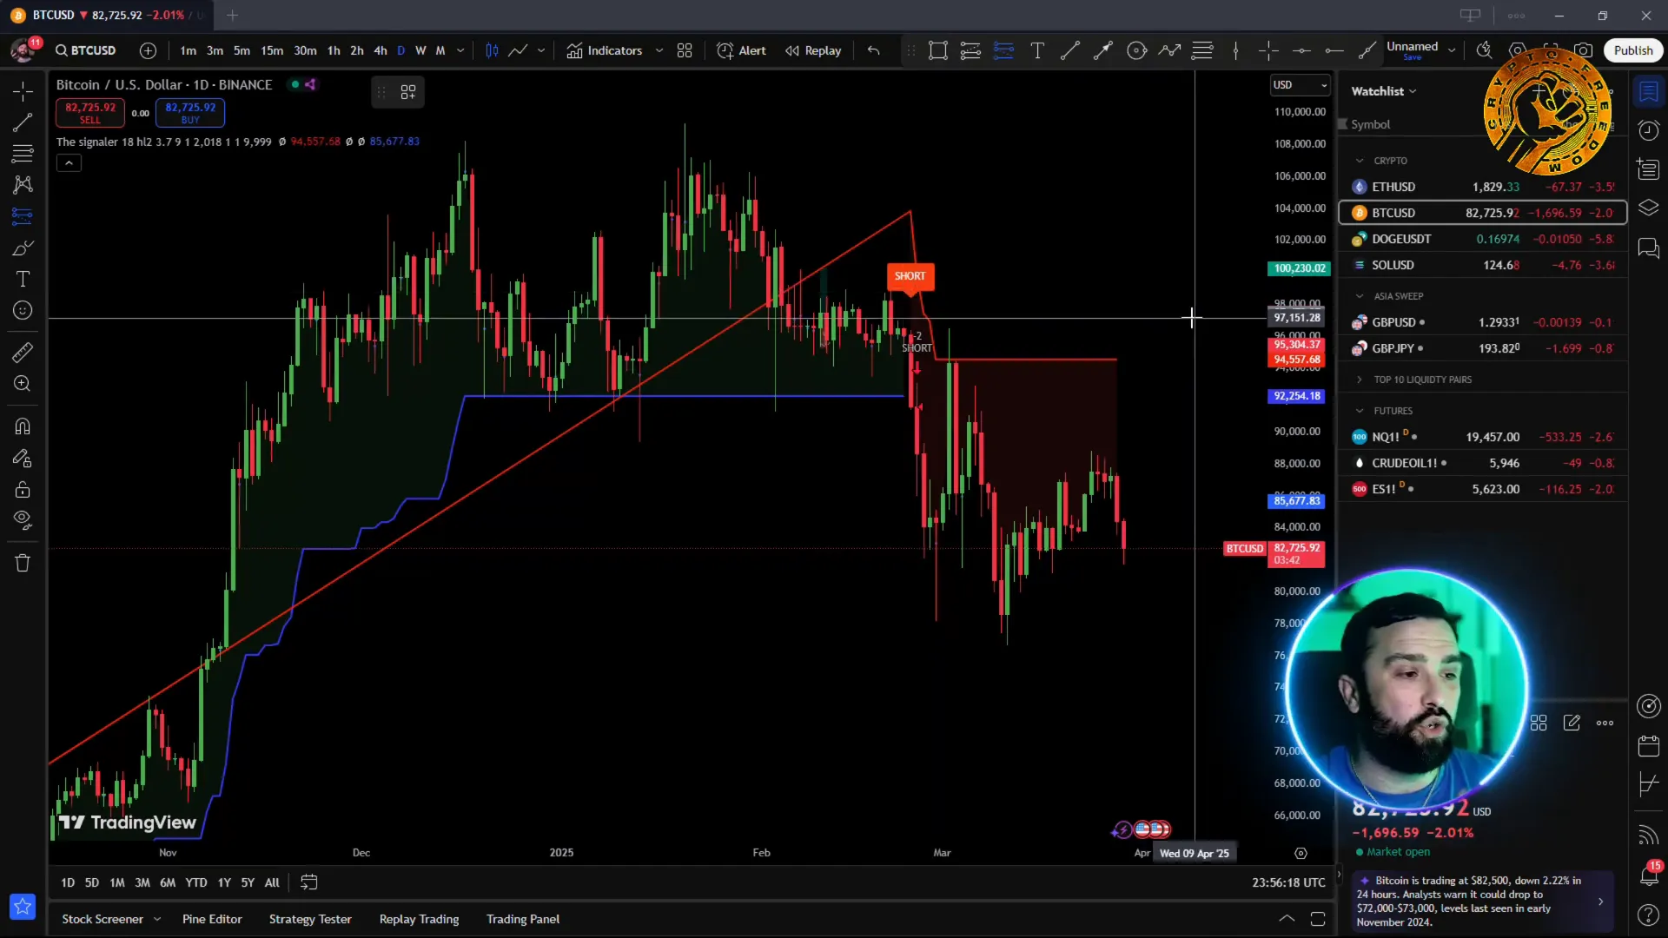Undo the last action
This screenshot has height=938, width=1668.
[x=874, y=50]
